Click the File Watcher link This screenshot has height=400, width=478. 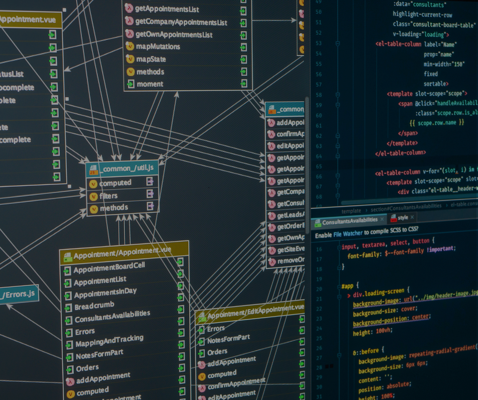click(348, 233)
